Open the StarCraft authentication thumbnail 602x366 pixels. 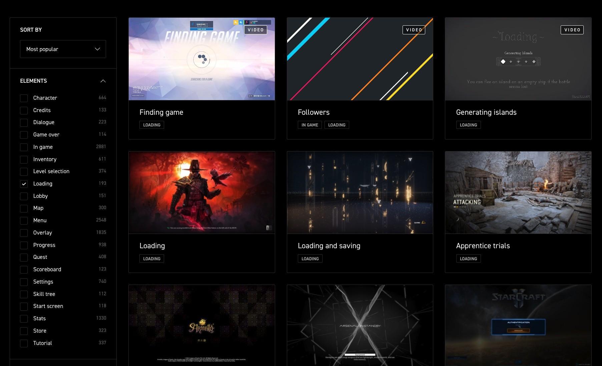point(518,325)
